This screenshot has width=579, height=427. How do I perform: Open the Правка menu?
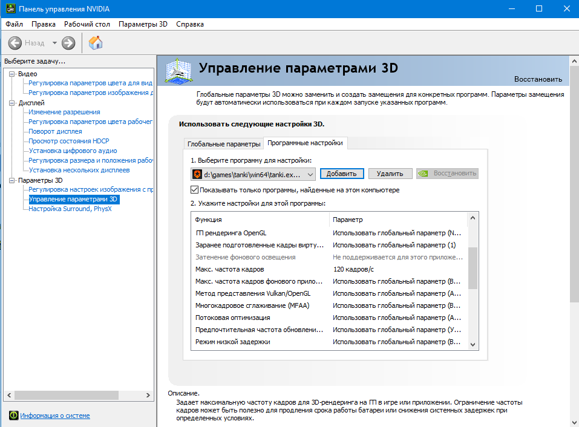[44, 24]
